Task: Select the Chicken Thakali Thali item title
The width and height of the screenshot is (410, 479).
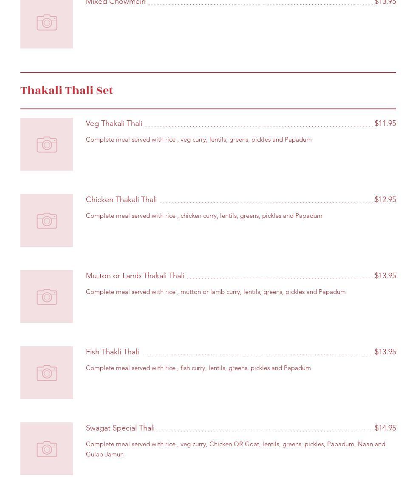Action: coord(121,200)
